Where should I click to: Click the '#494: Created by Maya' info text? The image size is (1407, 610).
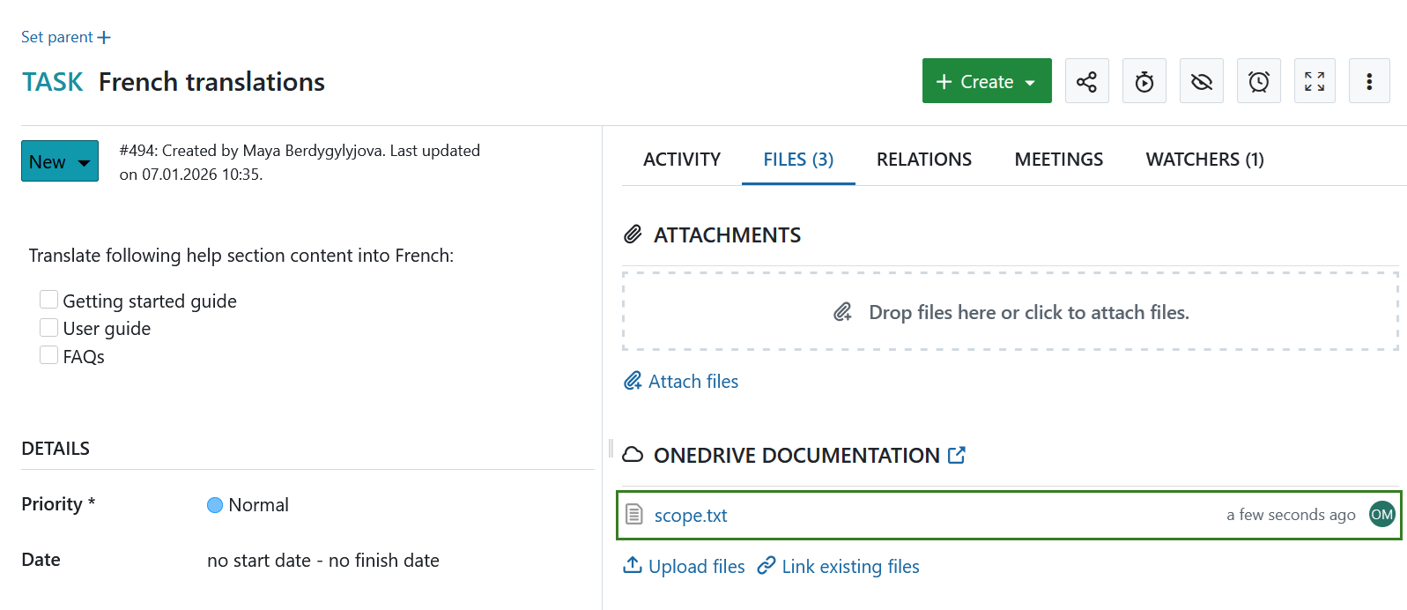300,162
